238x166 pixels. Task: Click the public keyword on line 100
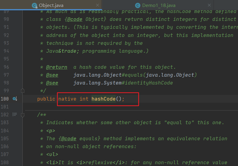46,99
